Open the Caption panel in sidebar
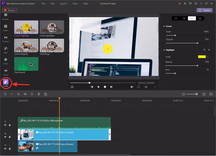The image size is (216, 156). [6, 28]
